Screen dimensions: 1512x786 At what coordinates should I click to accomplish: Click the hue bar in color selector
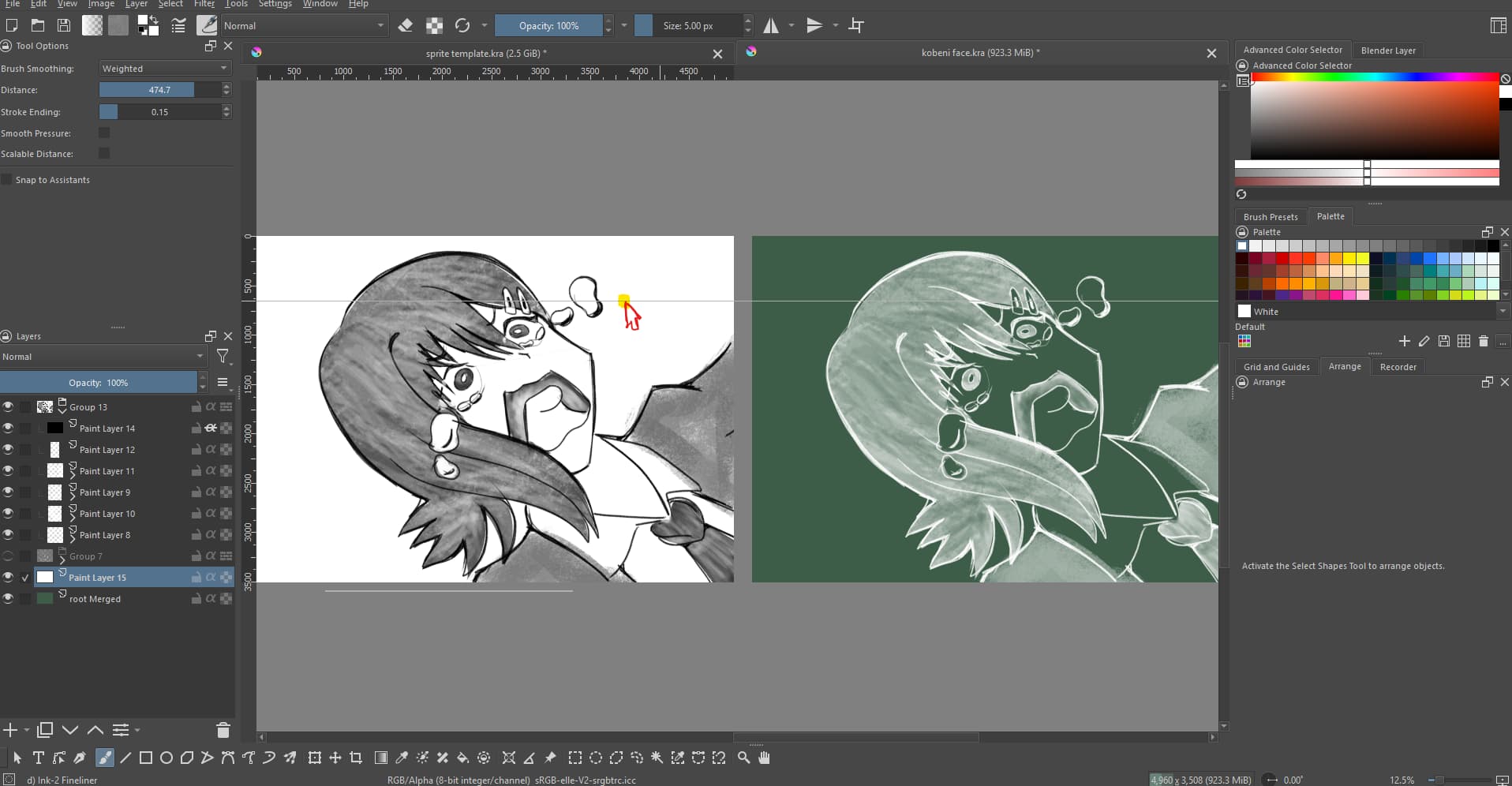1374,77
